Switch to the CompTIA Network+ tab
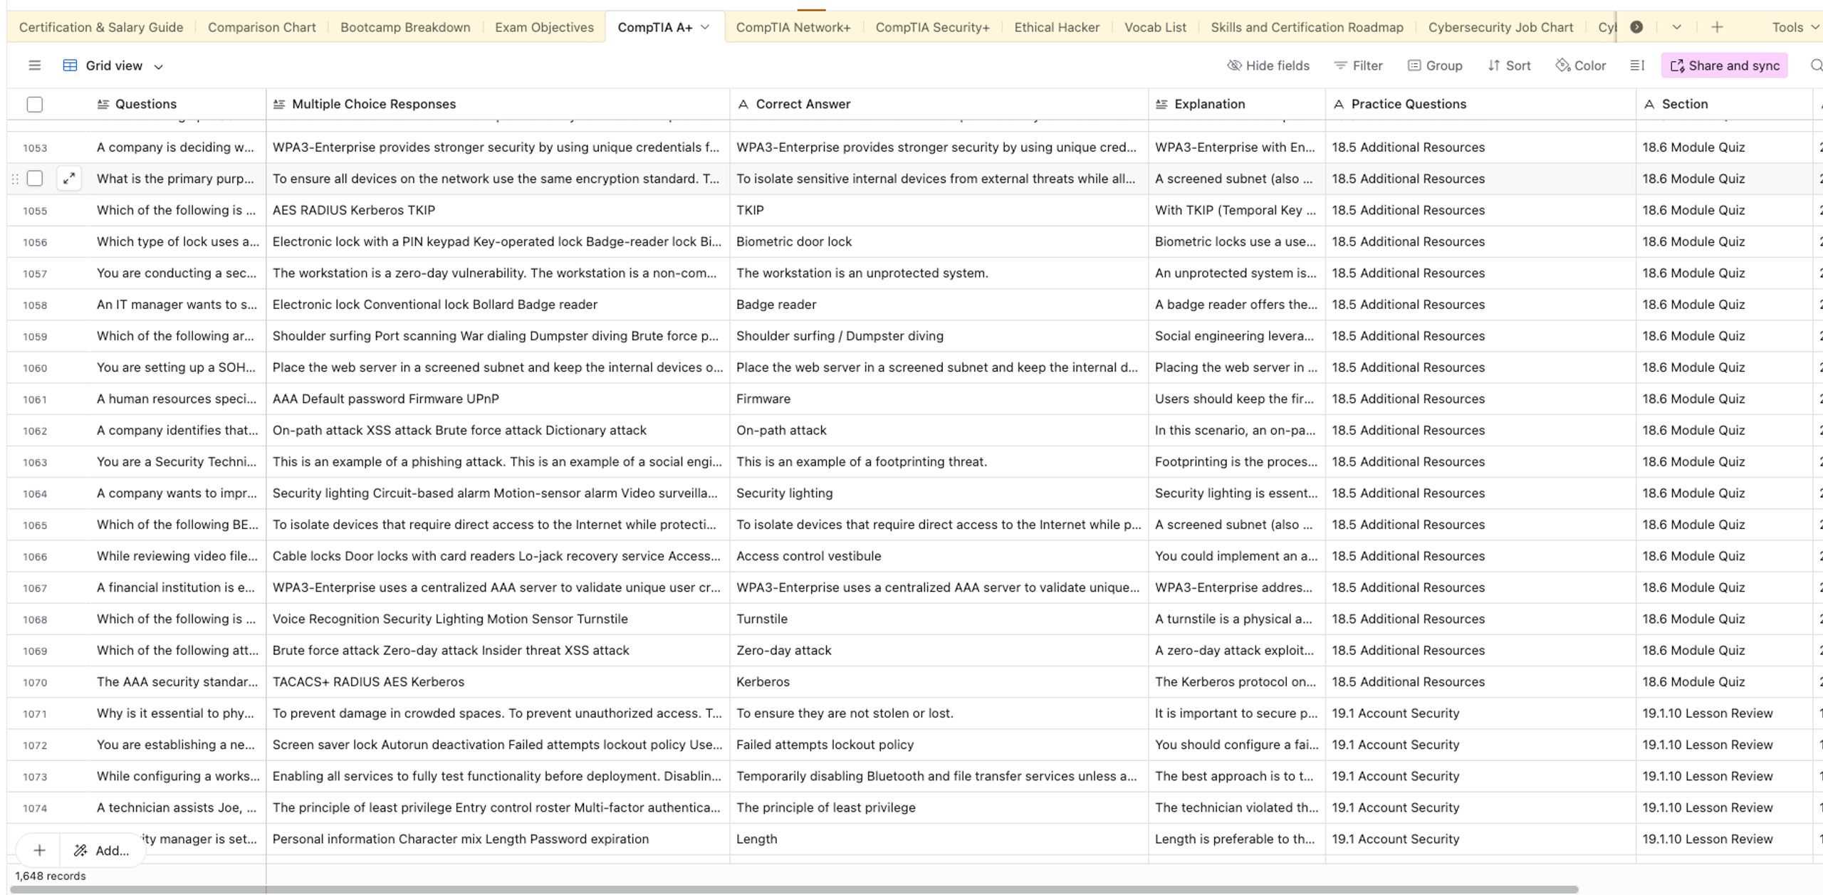The image size is (1823, 895). click(x=793, y=27)
